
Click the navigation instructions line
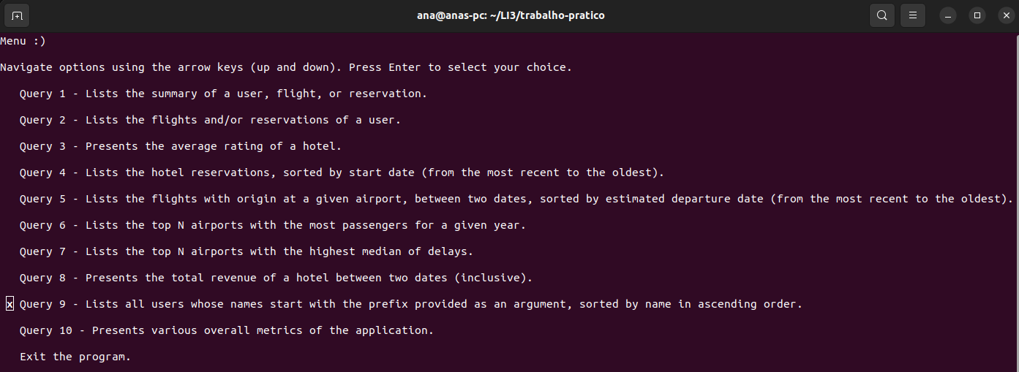pyautogui.click(x=285, y=67)
